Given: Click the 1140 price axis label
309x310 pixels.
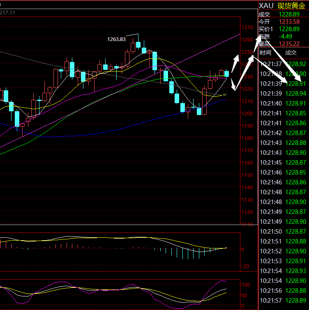Looking at the screenshot, I should 247,187.
